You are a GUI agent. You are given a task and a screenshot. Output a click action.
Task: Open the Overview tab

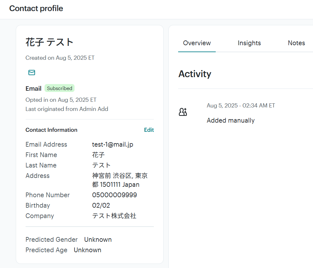point(197,43)
